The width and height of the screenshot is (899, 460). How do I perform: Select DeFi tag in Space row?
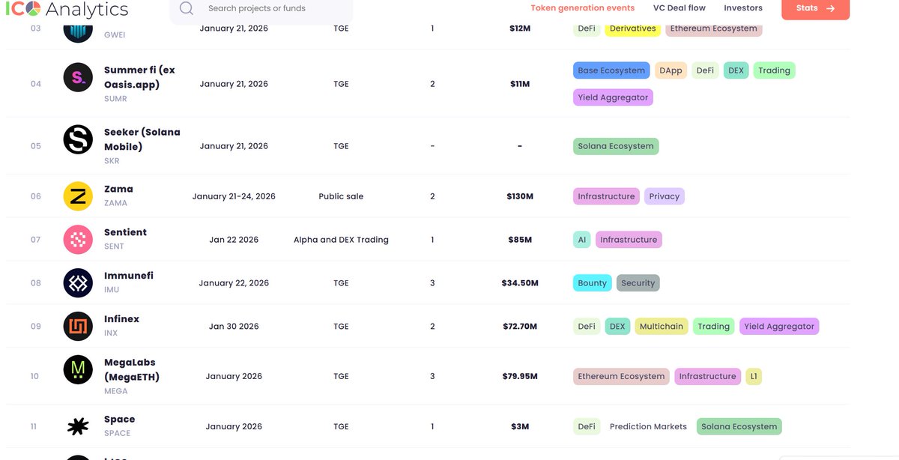click(x=587, y=426)
